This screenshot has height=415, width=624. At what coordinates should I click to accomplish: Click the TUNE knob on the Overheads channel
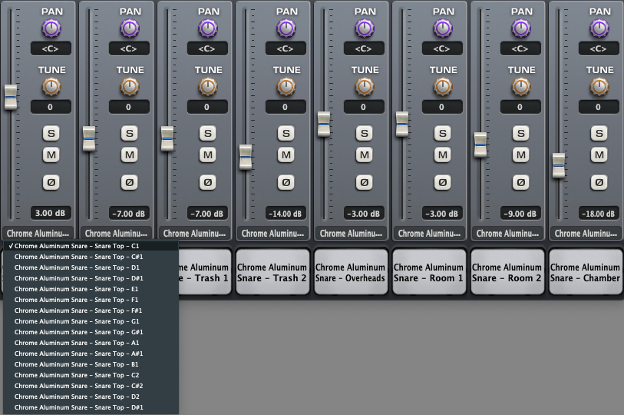click(364, 86)
